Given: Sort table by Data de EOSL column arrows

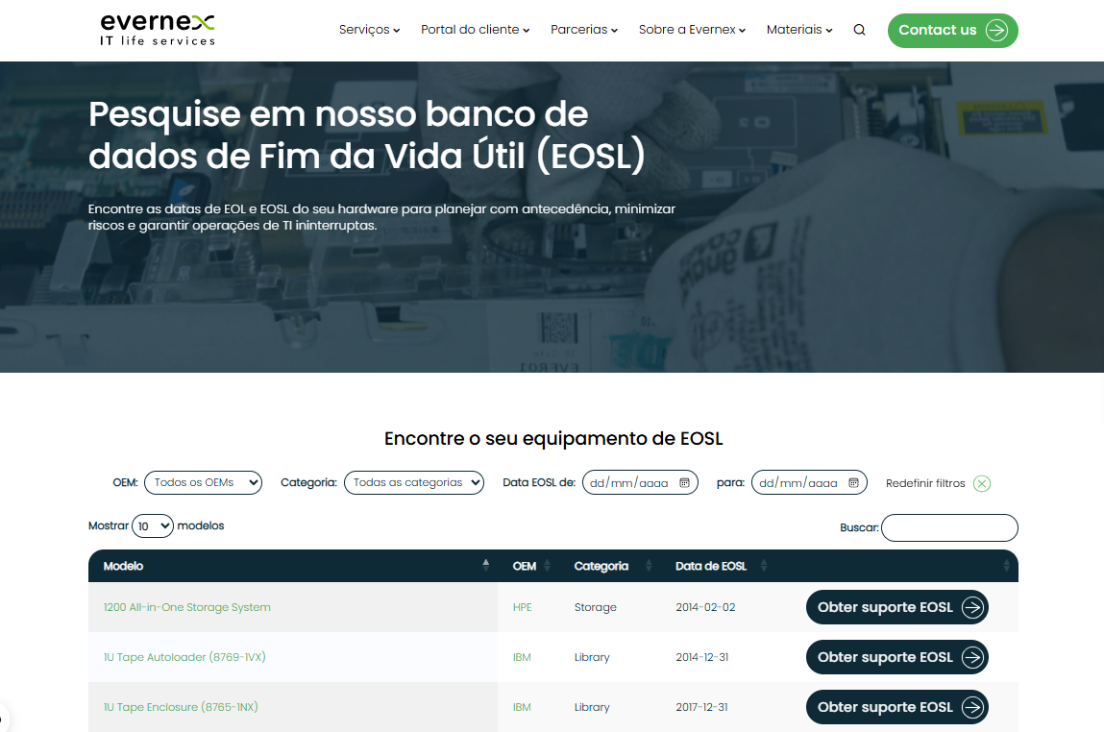Looking at the screenshot, I should tap(764, 566).
